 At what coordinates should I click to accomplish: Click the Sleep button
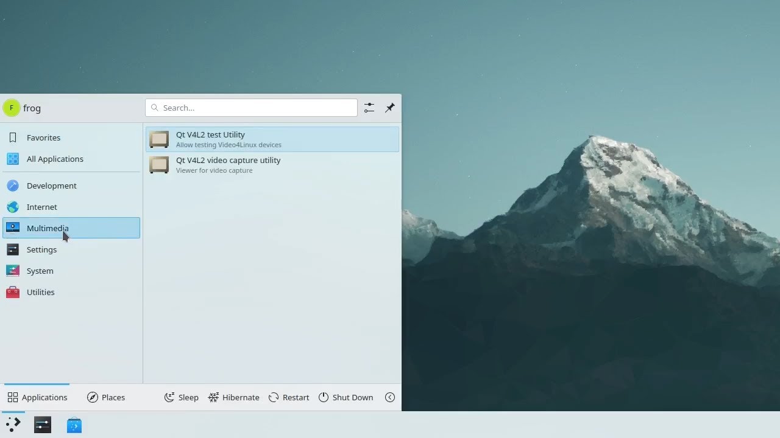pos(182,397)
